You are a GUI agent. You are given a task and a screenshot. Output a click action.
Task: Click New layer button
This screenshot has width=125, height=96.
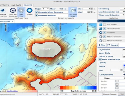[x=102, y=45]
